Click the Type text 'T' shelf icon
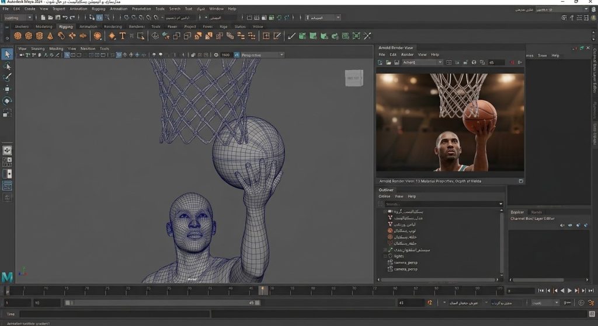Viewport: 598px width, 326px height. coord(123,36)
